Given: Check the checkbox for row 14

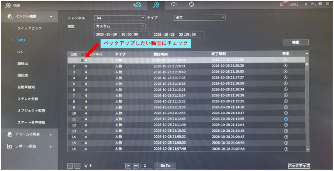Looking at the screenshot, I should [82, 137].
